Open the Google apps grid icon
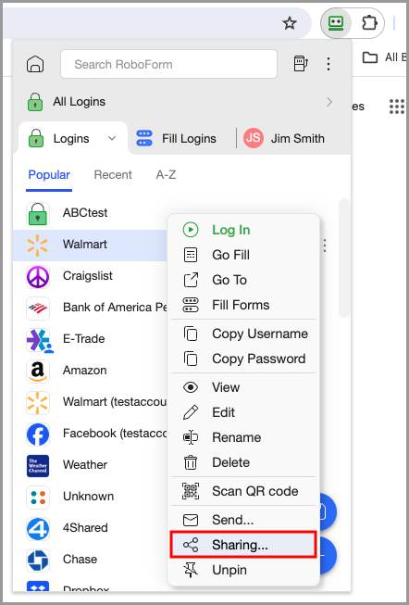Screen dimensions: 409x605 click(396, 107)
